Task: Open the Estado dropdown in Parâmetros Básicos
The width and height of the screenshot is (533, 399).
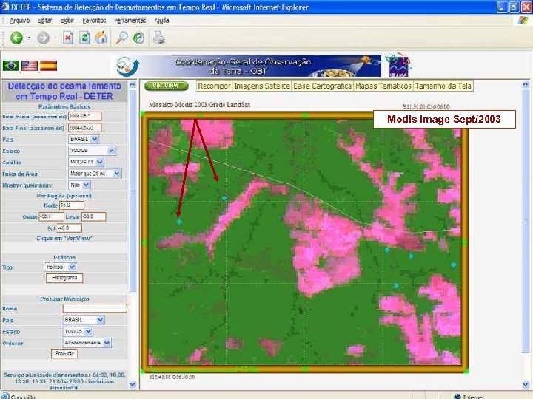Action: 92,150
